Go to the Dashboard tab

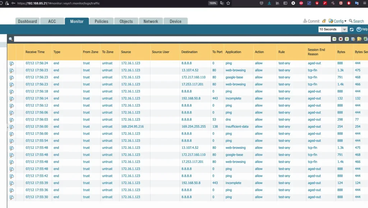tap(28, 21)
